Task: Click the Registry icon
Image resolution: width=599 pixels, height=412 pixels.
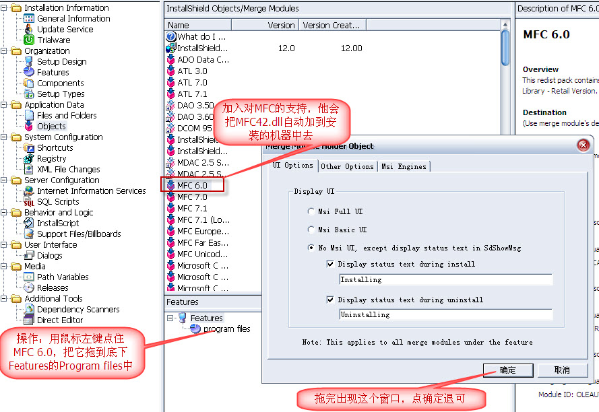Action: coord(29,158)
